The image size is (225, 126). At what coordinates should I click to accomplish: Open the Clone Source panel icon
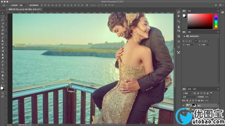click(179, 36)
